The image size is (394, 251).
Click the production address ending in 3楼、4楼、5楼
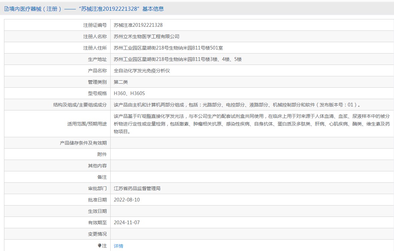tap(177, 59)
